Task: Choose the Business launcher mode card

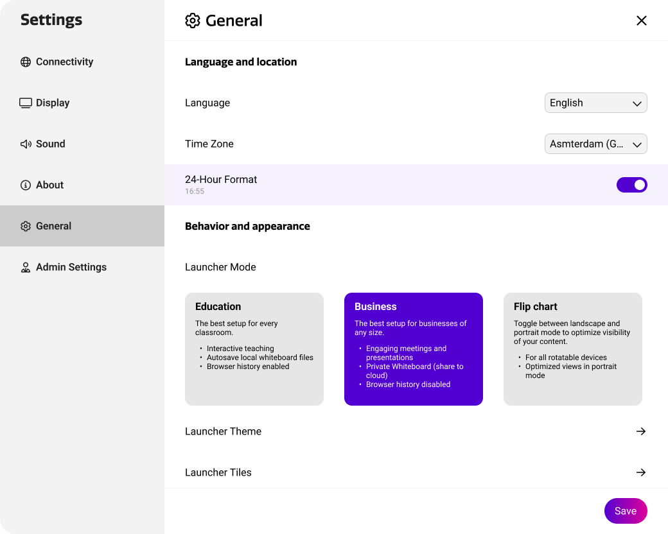Action: (414, 349)
